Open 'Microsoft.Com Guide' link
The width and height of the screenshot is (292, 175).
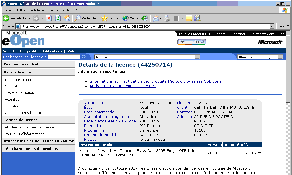[268, 34]
